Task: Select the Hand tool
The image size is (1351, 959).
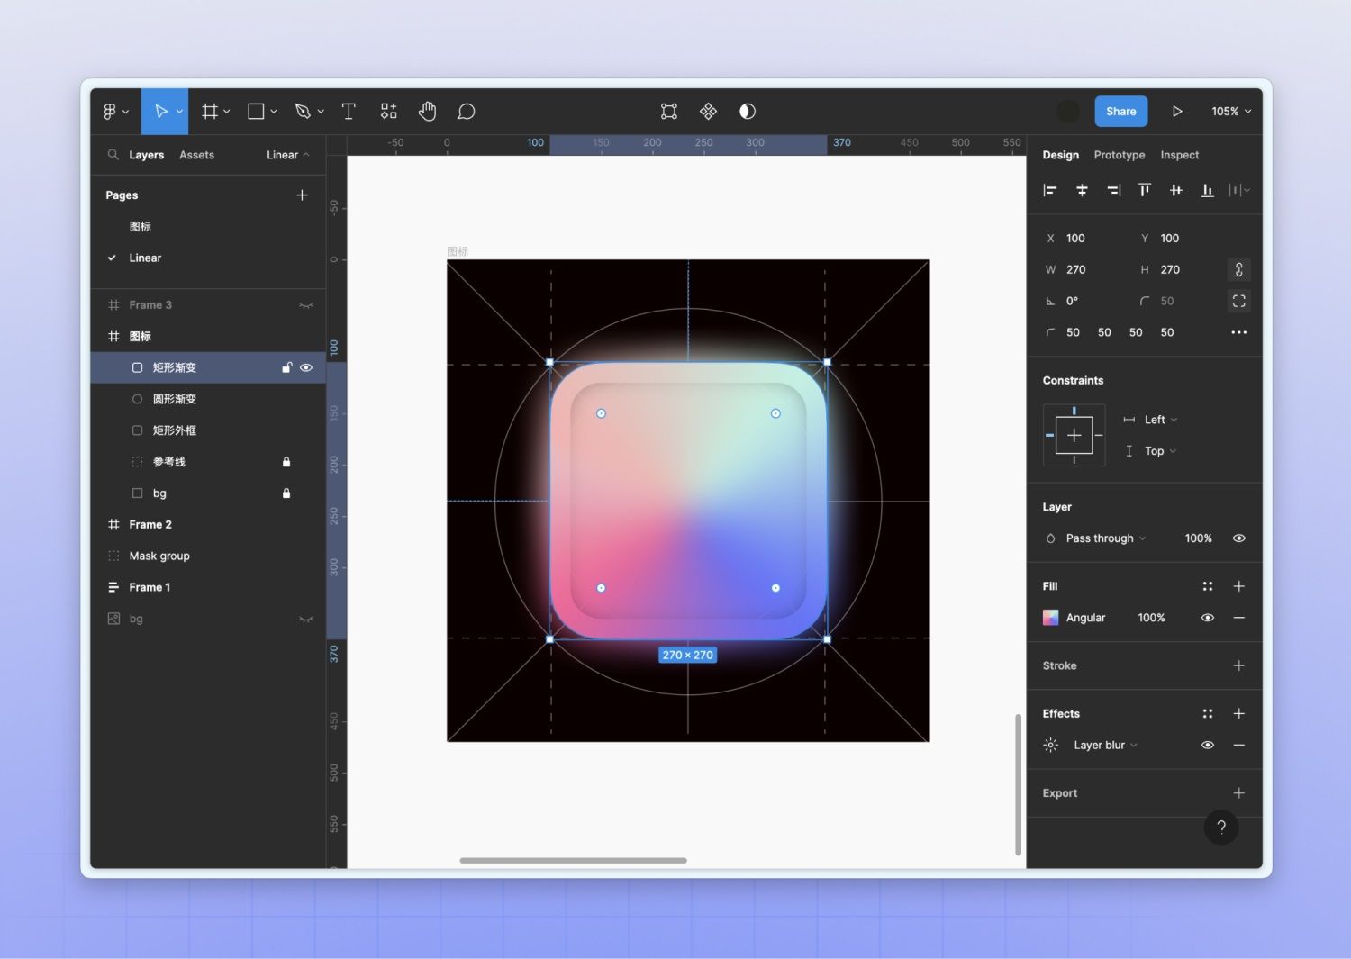Action: [427, 112]
